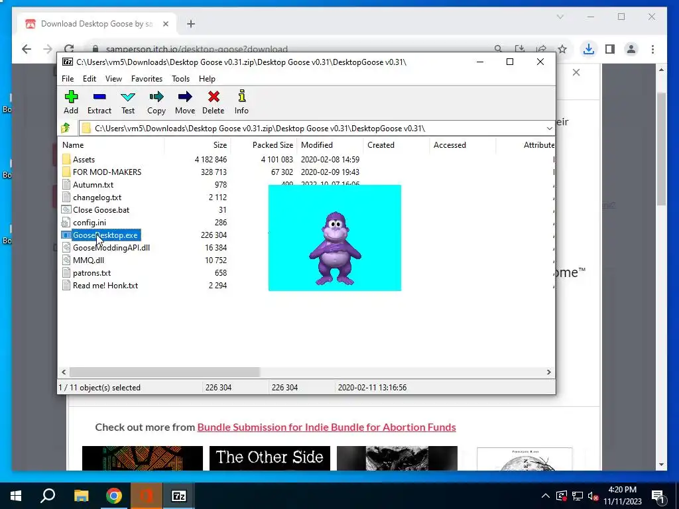Sort files by Packed Size column
679x509 pixels.
263,145
